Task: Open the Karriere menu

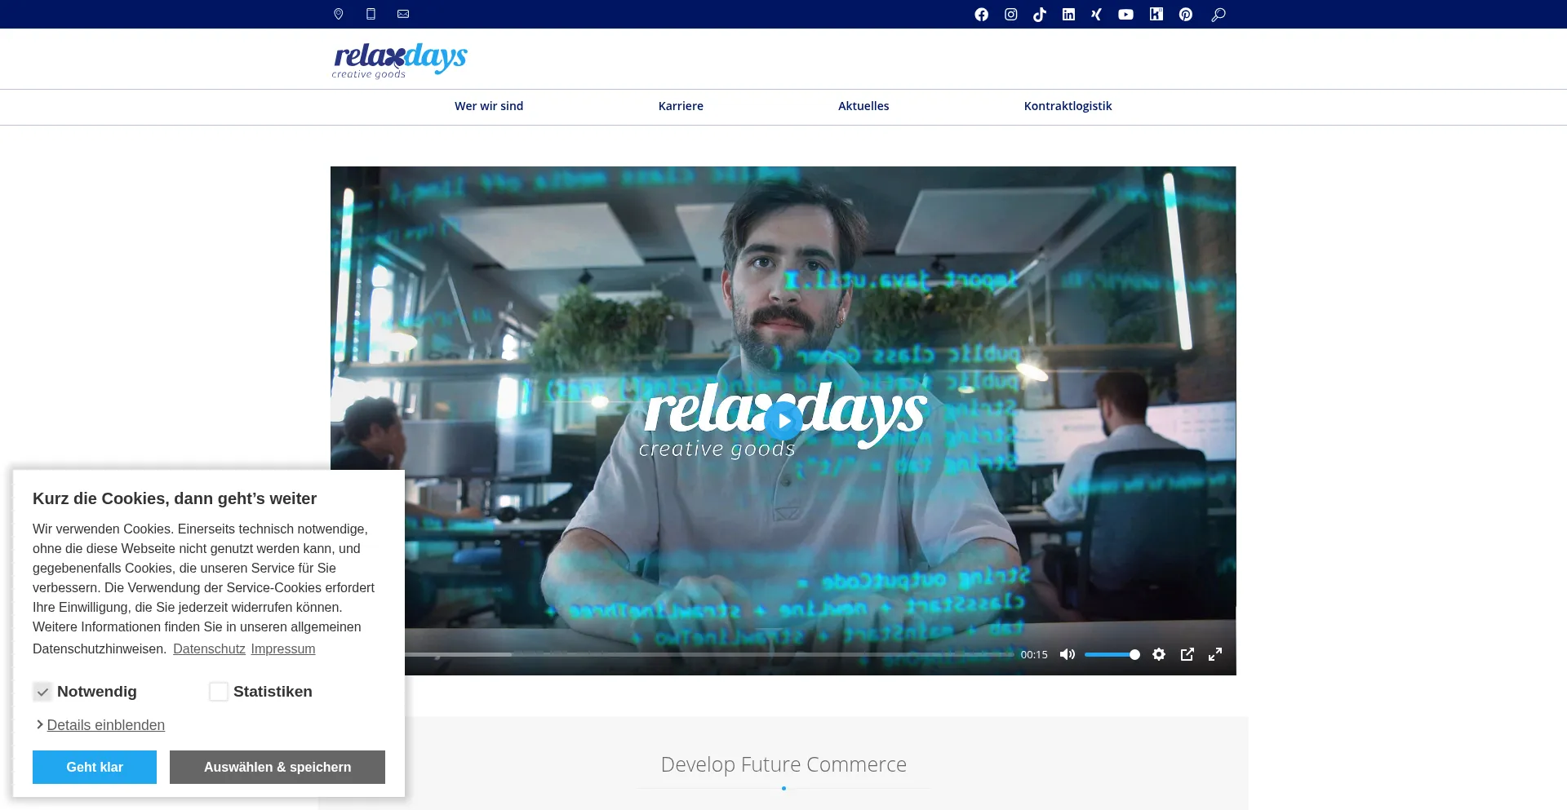Action: coord(681,106)
